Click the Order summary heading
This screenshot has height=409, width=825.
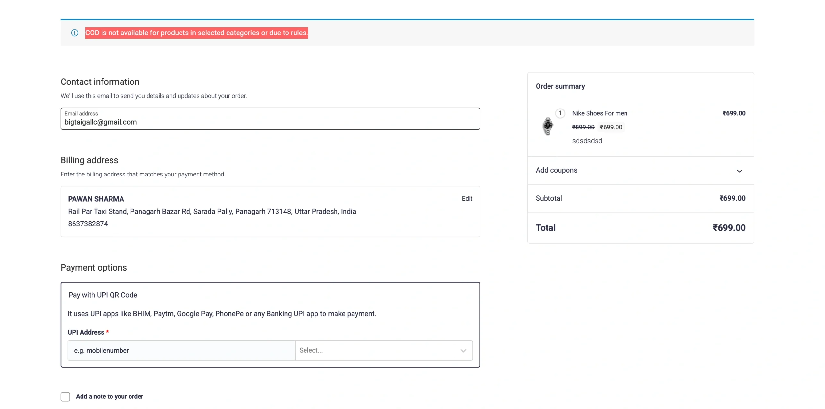pos(560,86)
